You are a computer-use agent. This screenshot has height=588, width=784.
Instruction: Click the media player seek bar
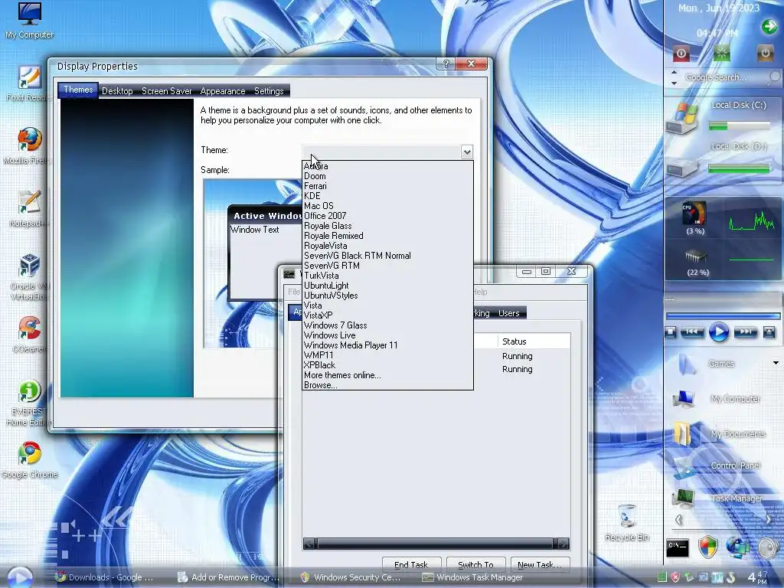tap(723, 316)
